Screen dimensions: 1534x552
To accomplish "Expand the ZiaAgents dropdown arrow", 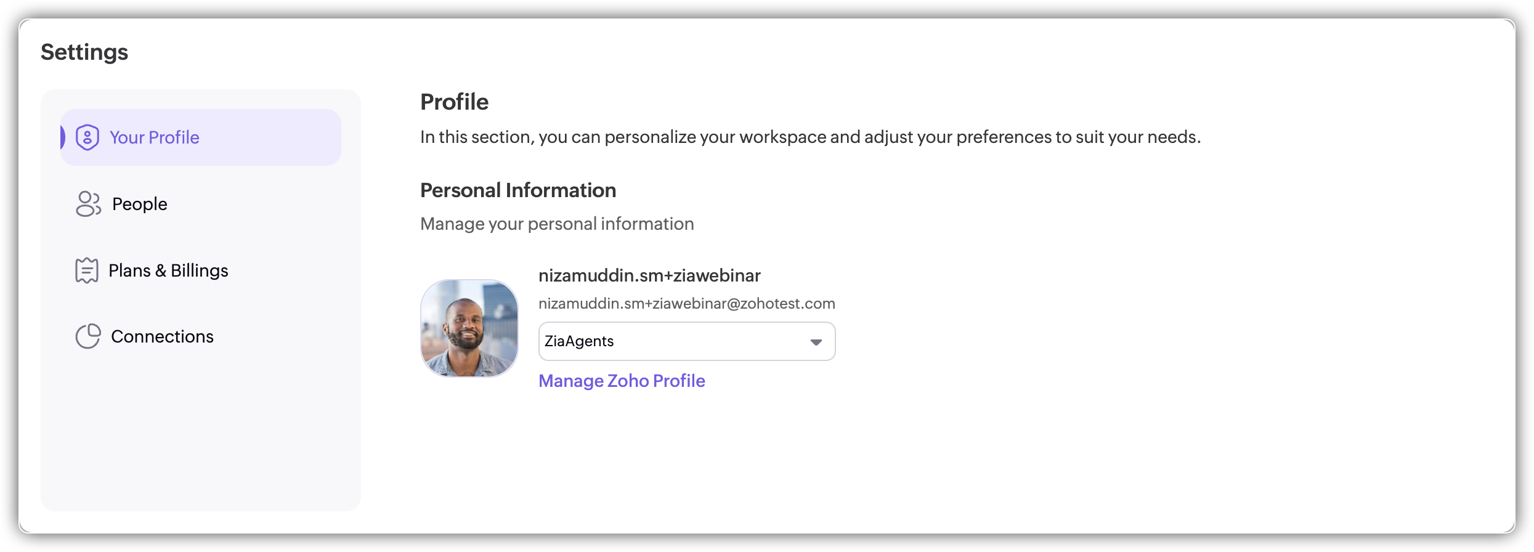I will pyautogui.click(x=816, y=342).
